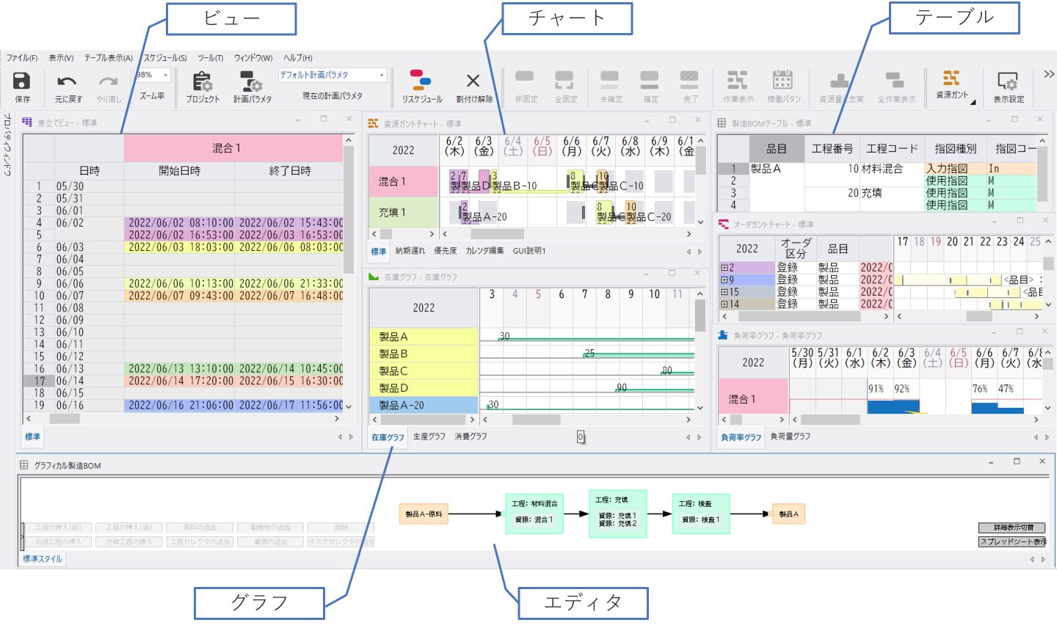Screen dimensions: 1057x628
Task: Click the 割付け解除 X icon
Action: tap(473, 81)
